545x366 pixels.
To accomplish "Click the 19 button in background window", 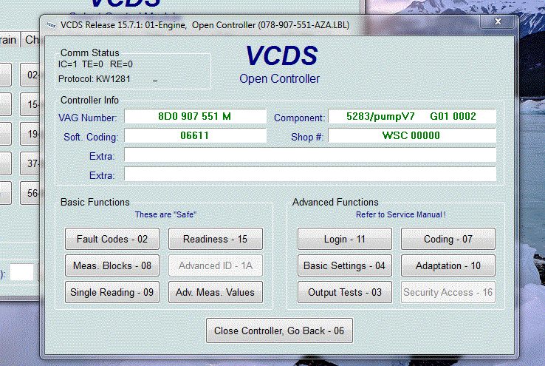I will click(30, 134).
